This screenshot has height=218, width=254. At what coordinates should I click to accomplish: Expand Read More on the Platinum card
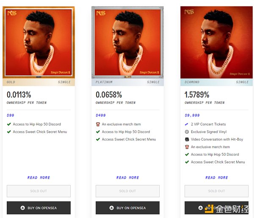[x=127, y=178]
